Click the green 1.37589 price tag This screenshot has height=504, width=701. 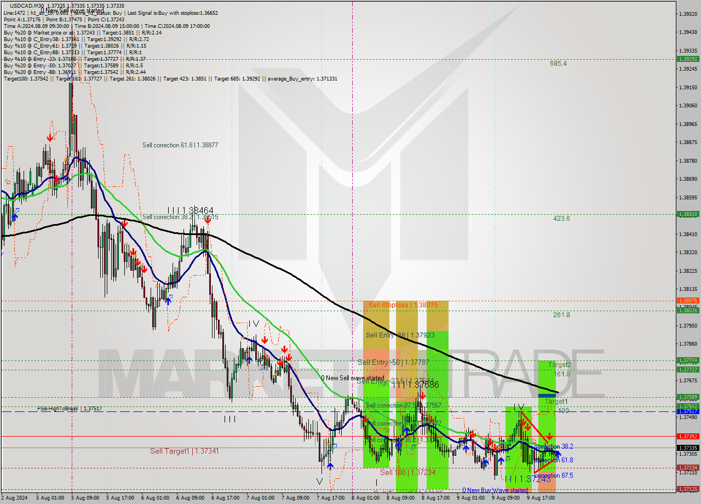point(687,397)
